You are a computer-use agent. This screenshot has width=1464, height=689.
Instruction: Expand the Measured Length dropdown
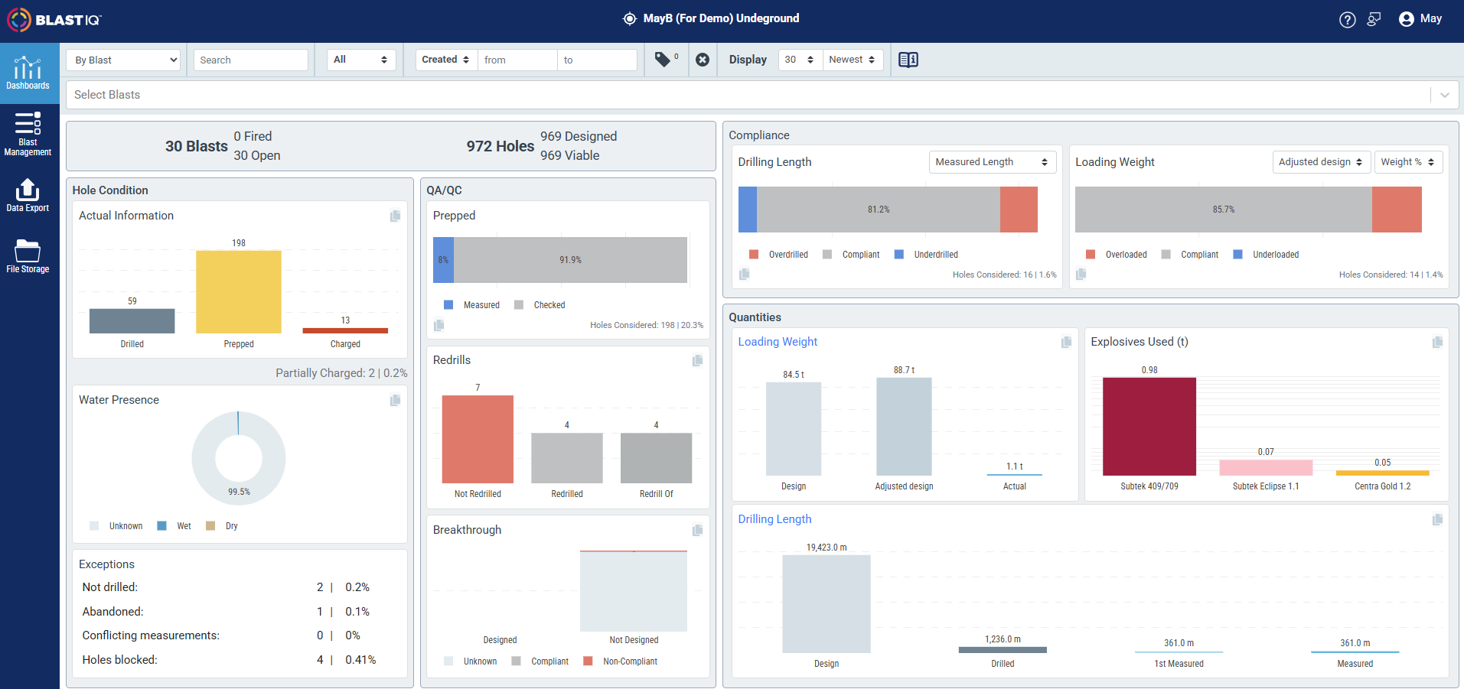[x=993, y=162]
